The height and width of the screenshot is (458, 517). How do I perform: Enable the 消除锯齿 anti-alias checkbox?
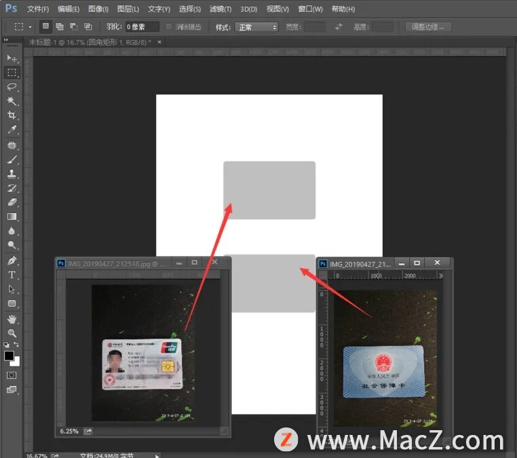coord(169,26)
